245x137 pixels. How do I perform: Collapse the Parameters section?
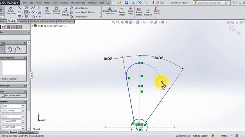click(x=24, y=102)
